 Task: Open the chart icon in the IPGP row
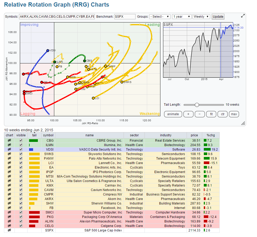9,172
